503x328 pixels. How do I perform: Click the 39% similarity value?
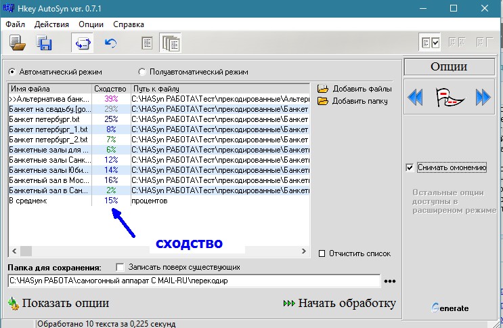point(111,99)
